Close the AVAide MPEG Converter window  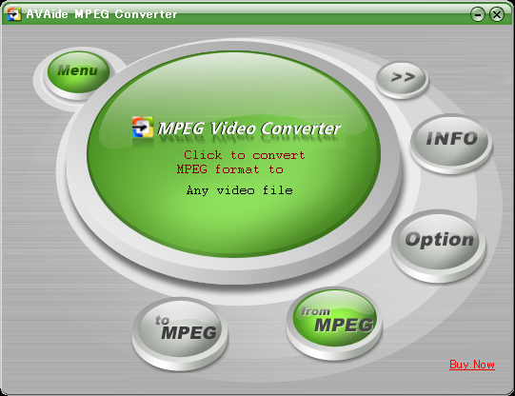497,14
